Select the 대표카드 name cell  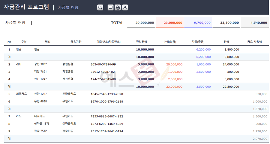(39, 116)
